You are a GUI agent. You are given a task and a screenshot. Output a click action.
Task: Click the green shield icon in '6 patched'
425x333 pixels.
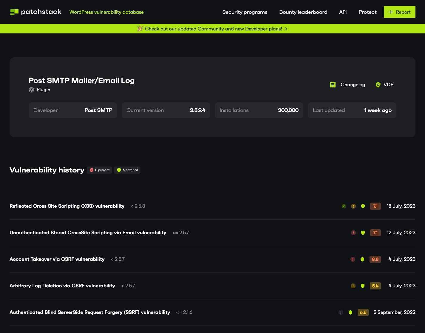coord(119,170)
